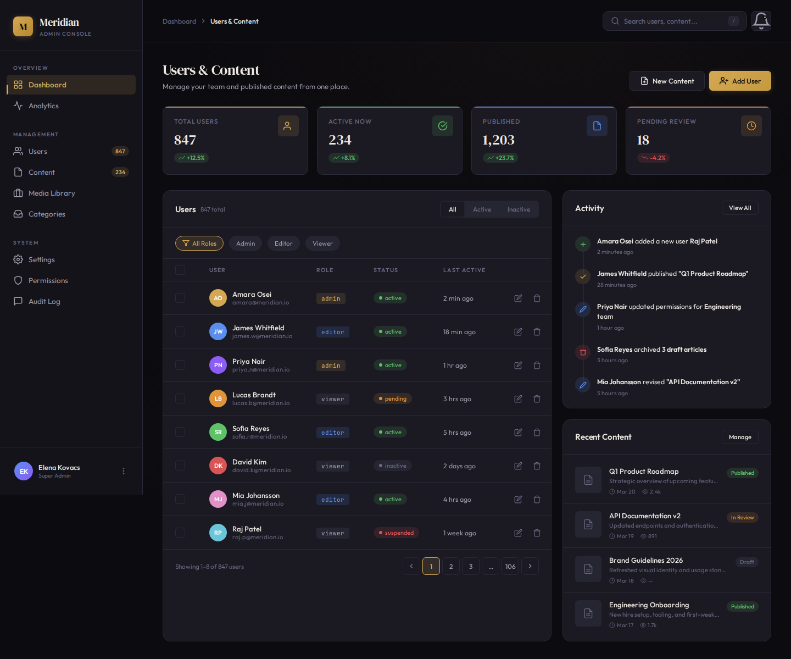Open the search magnifier in the top bar
791x659 pixels.
click(615, 21)
